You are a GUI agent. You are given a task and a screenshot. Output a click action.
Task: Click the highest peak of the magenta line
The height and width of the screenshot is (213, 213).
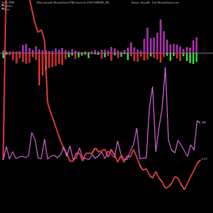pyautogui.click(x=165, y=67)
